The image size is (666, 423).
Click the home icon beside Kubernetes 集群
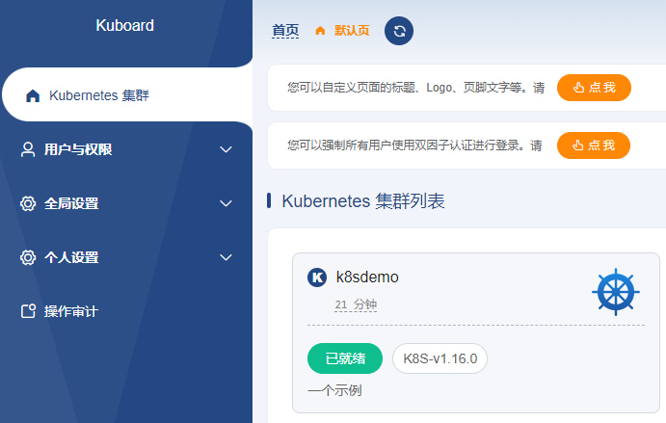tap(33, 95)
